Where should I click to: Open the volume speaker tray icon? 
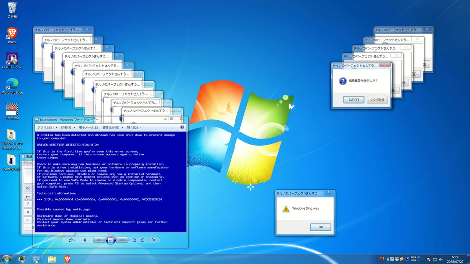point(441,259)
